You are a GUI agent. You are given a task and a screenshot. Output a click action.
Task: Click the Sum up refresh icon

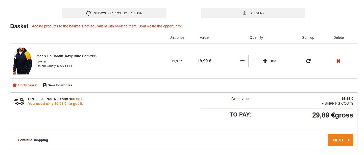[x=308, y=61]
